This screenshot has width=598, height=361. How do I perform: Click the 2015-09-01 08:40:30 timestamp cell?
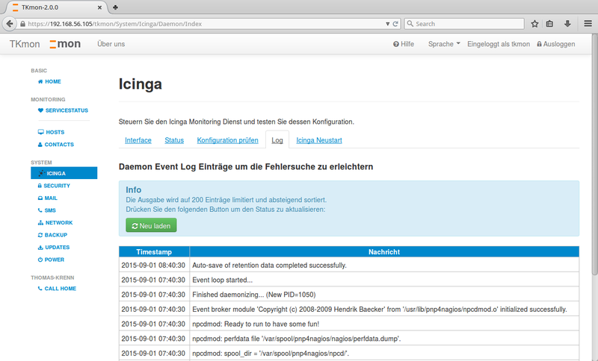tap(153, 265)
